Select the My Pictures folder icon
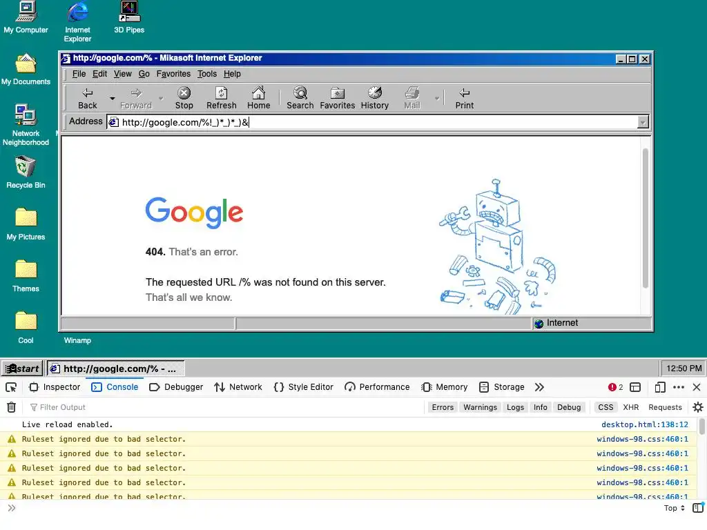This screenshot has height=530, width=707. click(x=26, y=224)
